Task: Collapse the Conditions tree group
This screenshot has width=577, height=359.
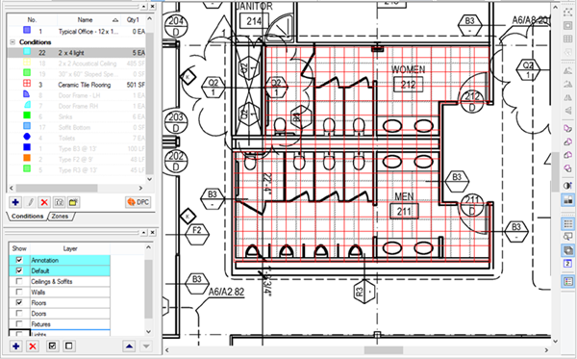Action: [x=13, y=42]
